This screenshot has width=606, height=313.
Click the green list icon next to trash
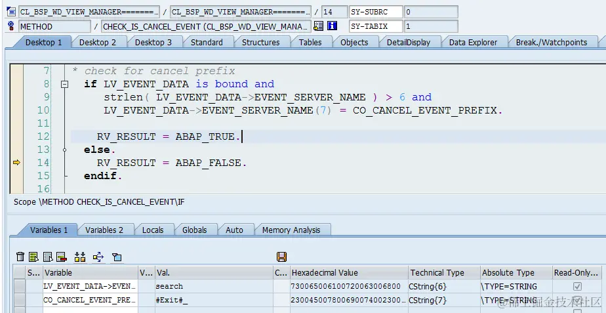coord(33,257)
